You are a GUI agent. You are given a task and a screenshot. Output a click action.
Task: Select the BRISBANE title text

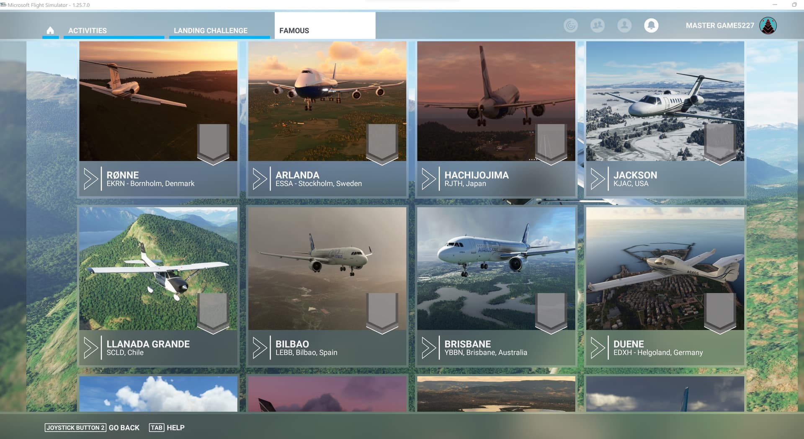pos(467,344)
